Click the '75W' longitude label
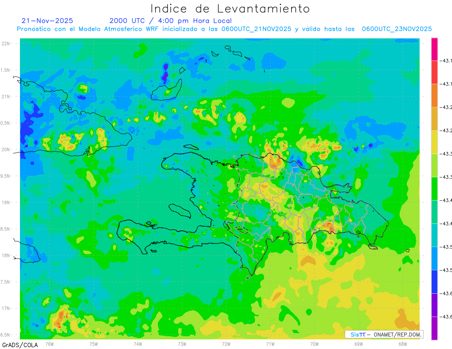The height and width of the screenshot is (349, 452). (x=94, y=344)
